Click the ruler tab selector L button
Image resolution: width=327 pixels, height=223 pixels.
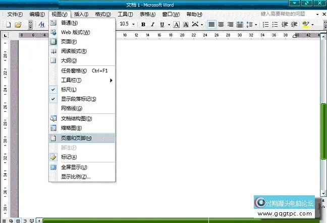(5, 35)
